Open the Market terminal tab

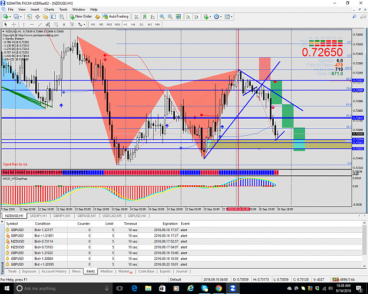click(x=125, y=271)
